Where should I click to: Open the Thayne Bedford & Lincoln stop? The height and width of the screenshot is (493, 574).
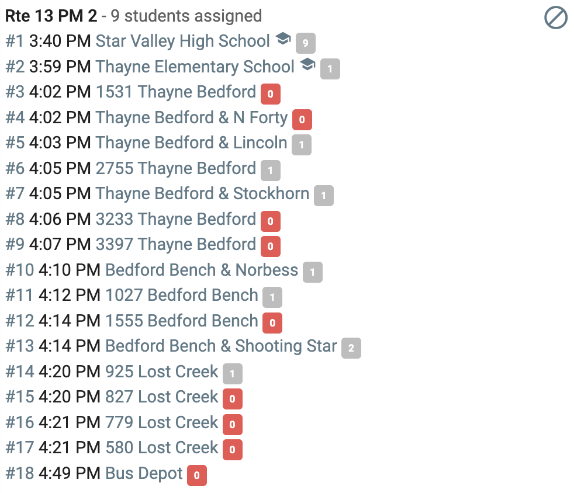(x=192, y=143)
